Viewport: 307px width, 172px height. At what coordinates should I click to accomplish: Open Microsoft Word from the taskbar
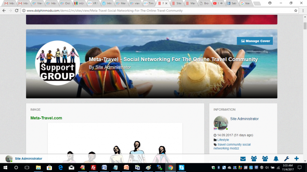tap(104, 167)
